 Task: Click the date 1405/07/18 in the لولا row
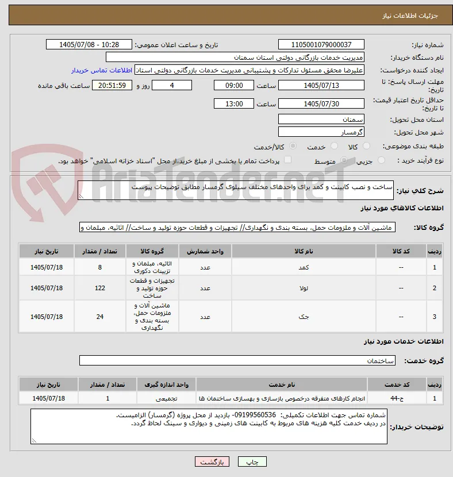(x=47, y=288)
